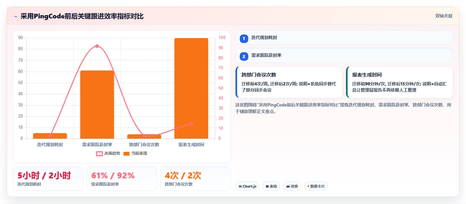The width and height of the screenshot is (466, 204).
Task: Open the 需求跟踪及时率 list item
Action: coord(344,55)
